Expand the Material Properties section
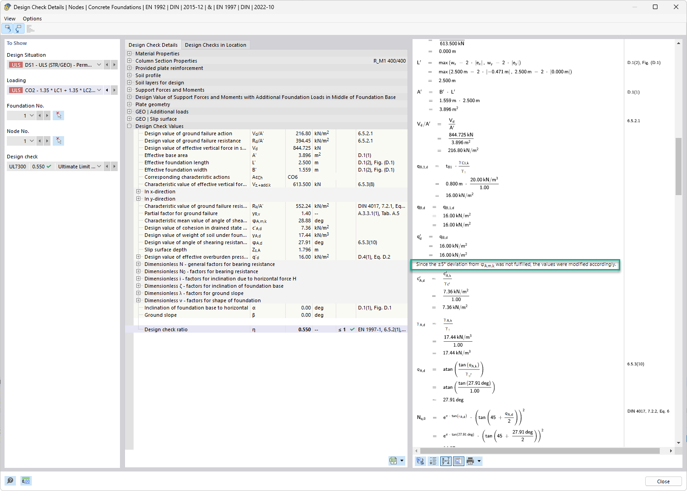Viewport: 687px width, 491px height. (129, 54)
